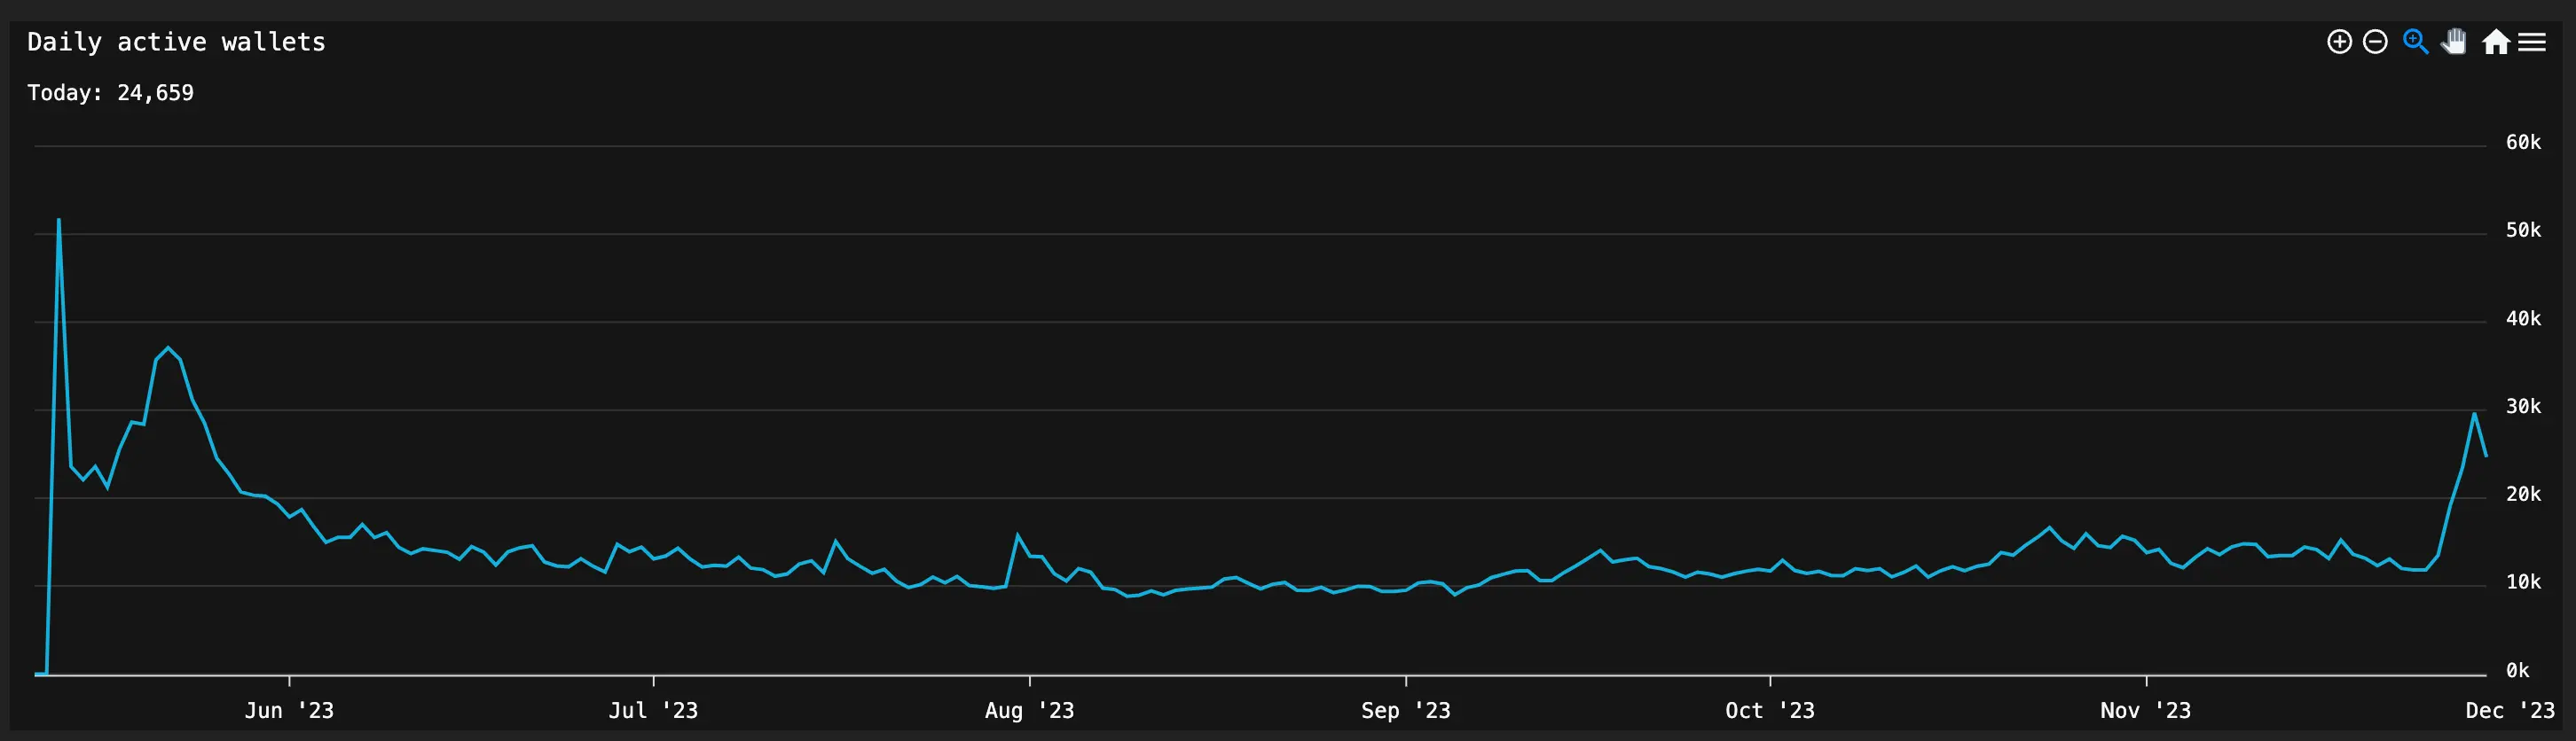Click the spike peak just before Aug '23
The width and height of the screenshot is (2576, 741).
(1018, 535)
